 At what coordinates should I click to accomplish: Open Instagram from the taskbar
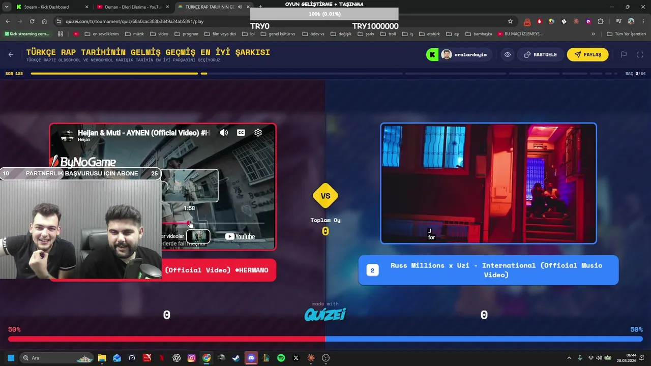[191, 358]
